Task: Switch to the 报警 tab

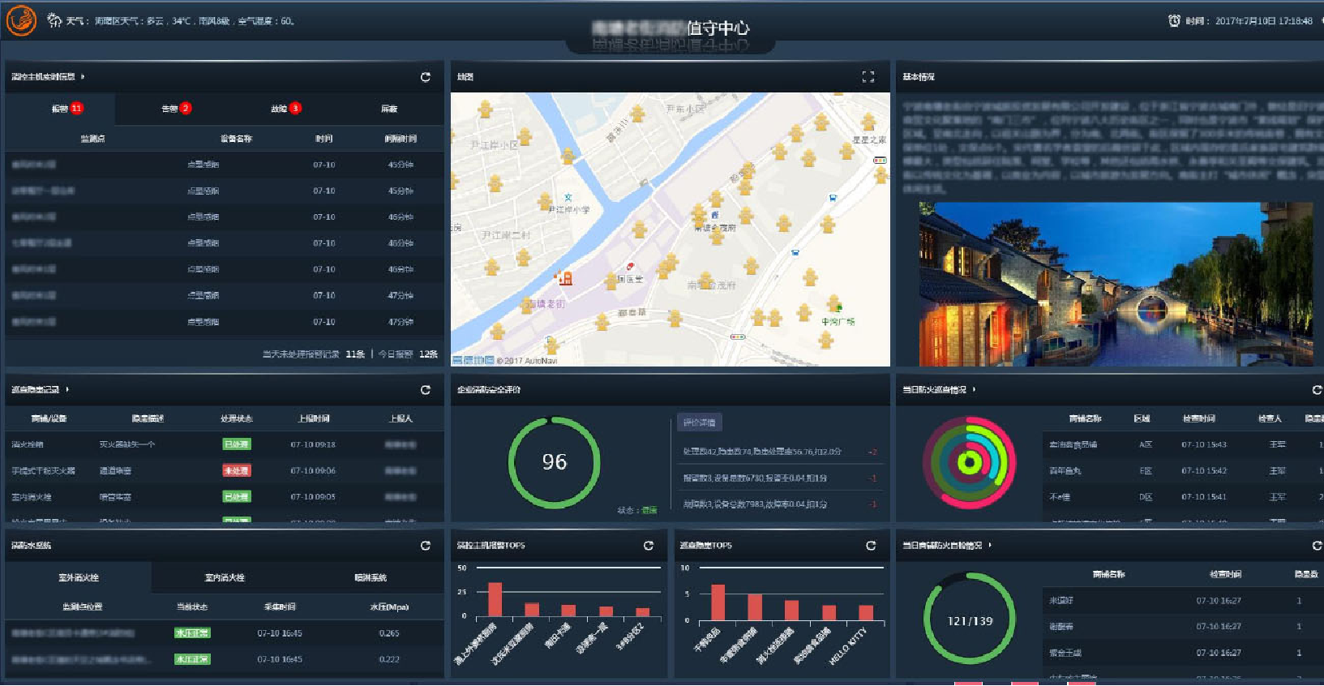Action: [x=60, y=109]
